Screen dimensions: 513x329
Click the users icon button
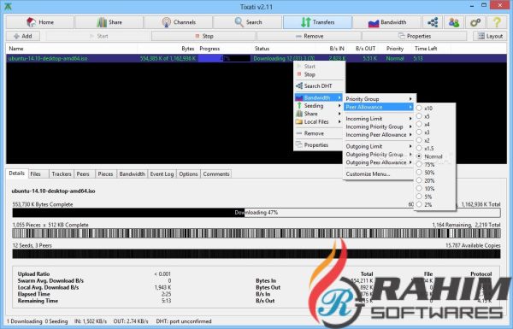[x=454, y=22]
